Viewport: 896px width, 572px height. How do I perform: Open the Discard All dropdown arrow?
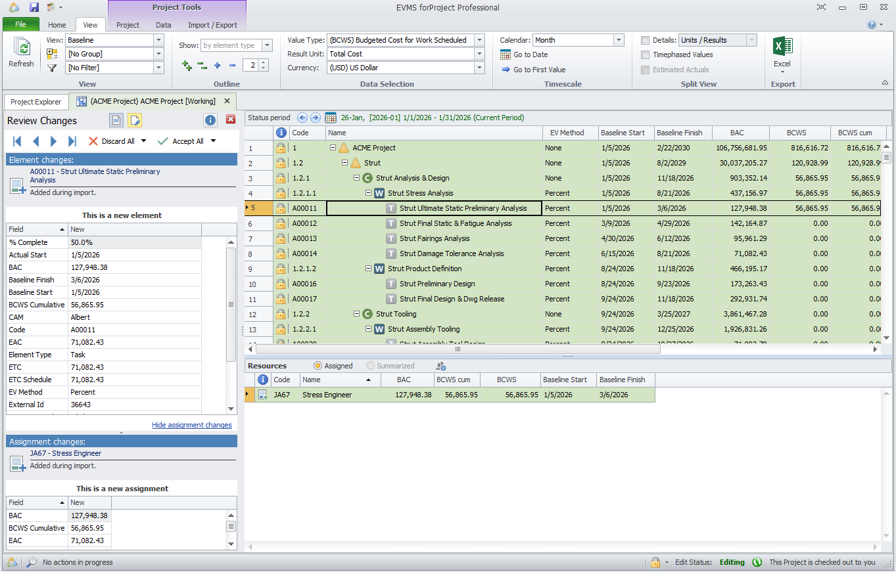(x=143, y=141)
